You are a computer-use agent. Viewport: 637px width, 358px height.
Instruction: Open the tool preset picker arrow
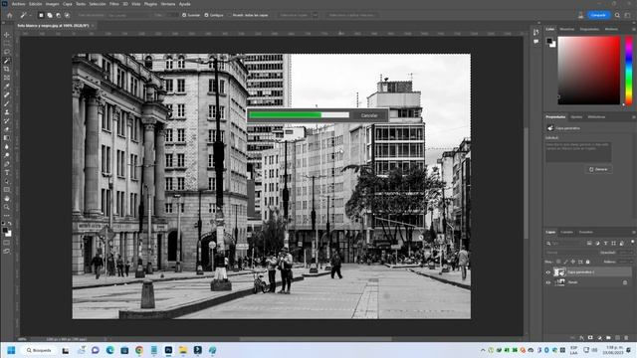[30, 15]
